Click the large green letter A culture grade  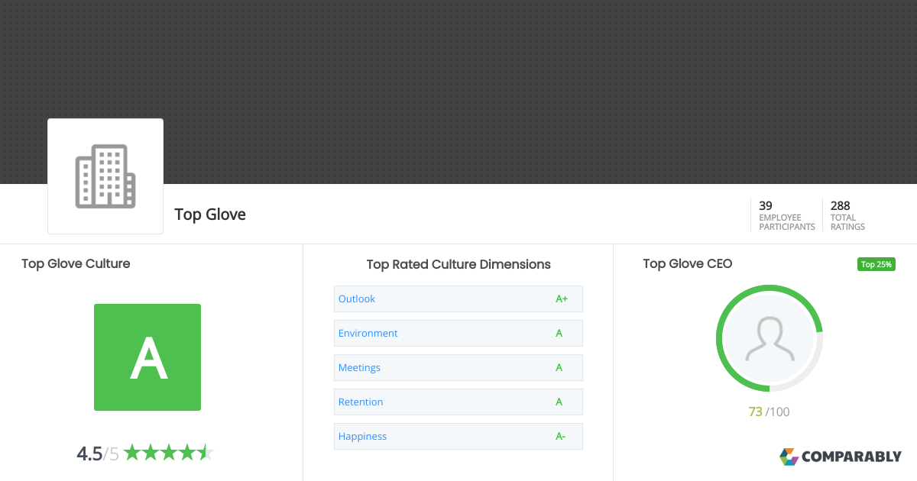[147, 357]
